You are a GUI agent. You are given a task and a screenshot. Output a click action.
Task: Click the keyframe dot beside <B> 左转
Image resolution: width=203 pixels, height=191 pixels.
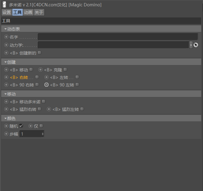pos(46,77)
